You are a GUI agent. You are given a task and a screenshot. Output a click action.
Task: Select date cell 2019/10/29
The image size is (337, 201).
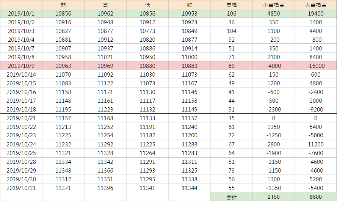tap(21, 171)
